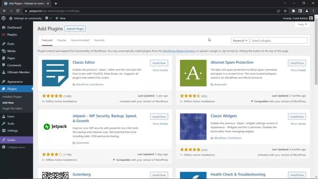This screenshot has width=318, height=179.
Task: View More Details for Classic Widgets
Action: pyautogui.click(x=298, y=124)
